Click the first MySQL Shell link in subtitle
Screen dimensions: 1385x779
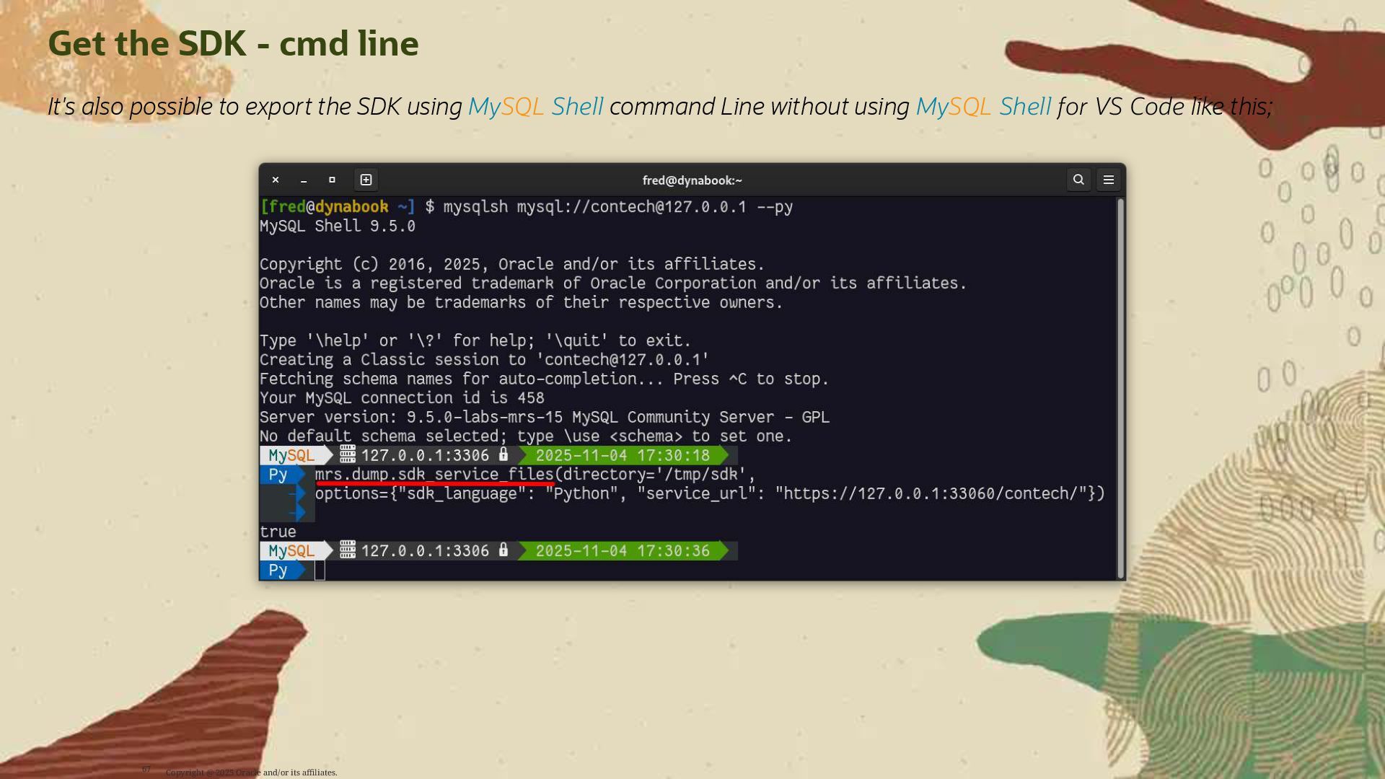point(535,107)
